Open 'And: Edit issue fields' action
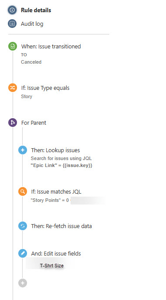 point(56,253)
